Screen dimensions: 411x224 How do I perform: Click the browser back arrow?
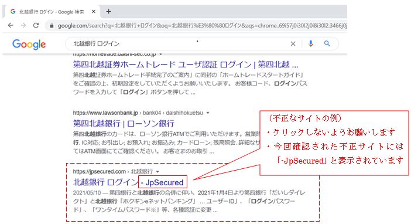coord(11,25)
